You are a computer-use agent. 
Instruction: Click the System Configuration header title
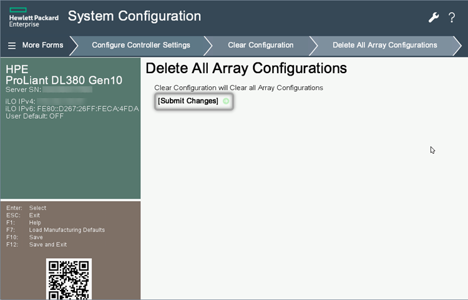tap(134, 16)
